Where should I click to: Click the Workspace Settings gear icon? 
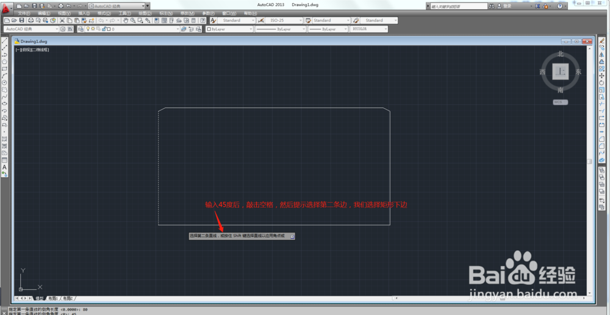[63, 29]
